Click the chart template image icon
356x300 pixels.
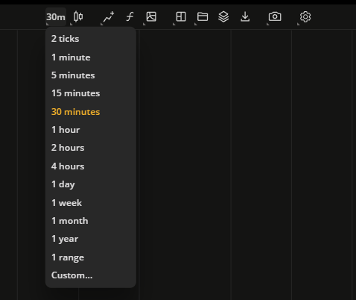tap(151, 16)
